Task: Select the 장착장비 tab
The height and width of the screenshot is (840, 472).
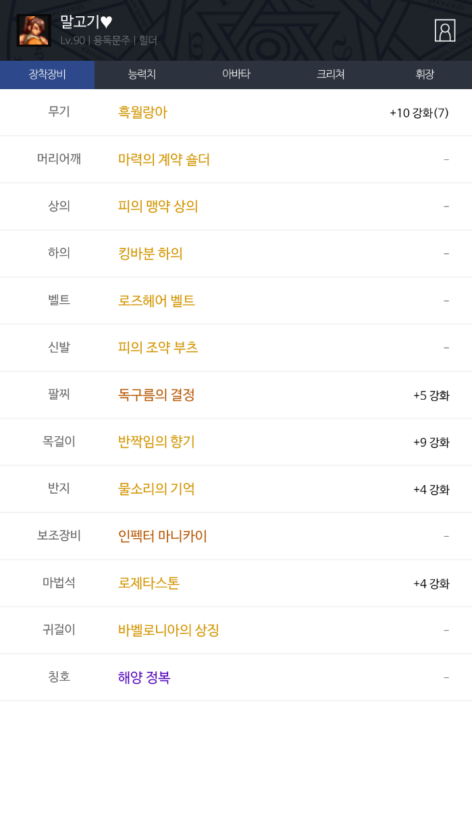Action: pos(47,74)
